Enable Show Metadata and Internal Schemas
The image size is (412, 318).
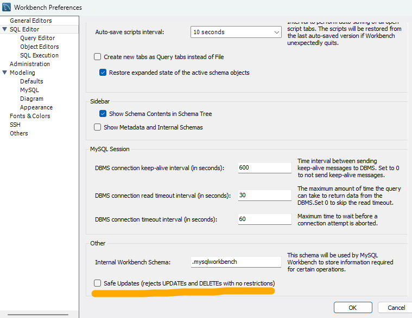[x=98, y=127]
